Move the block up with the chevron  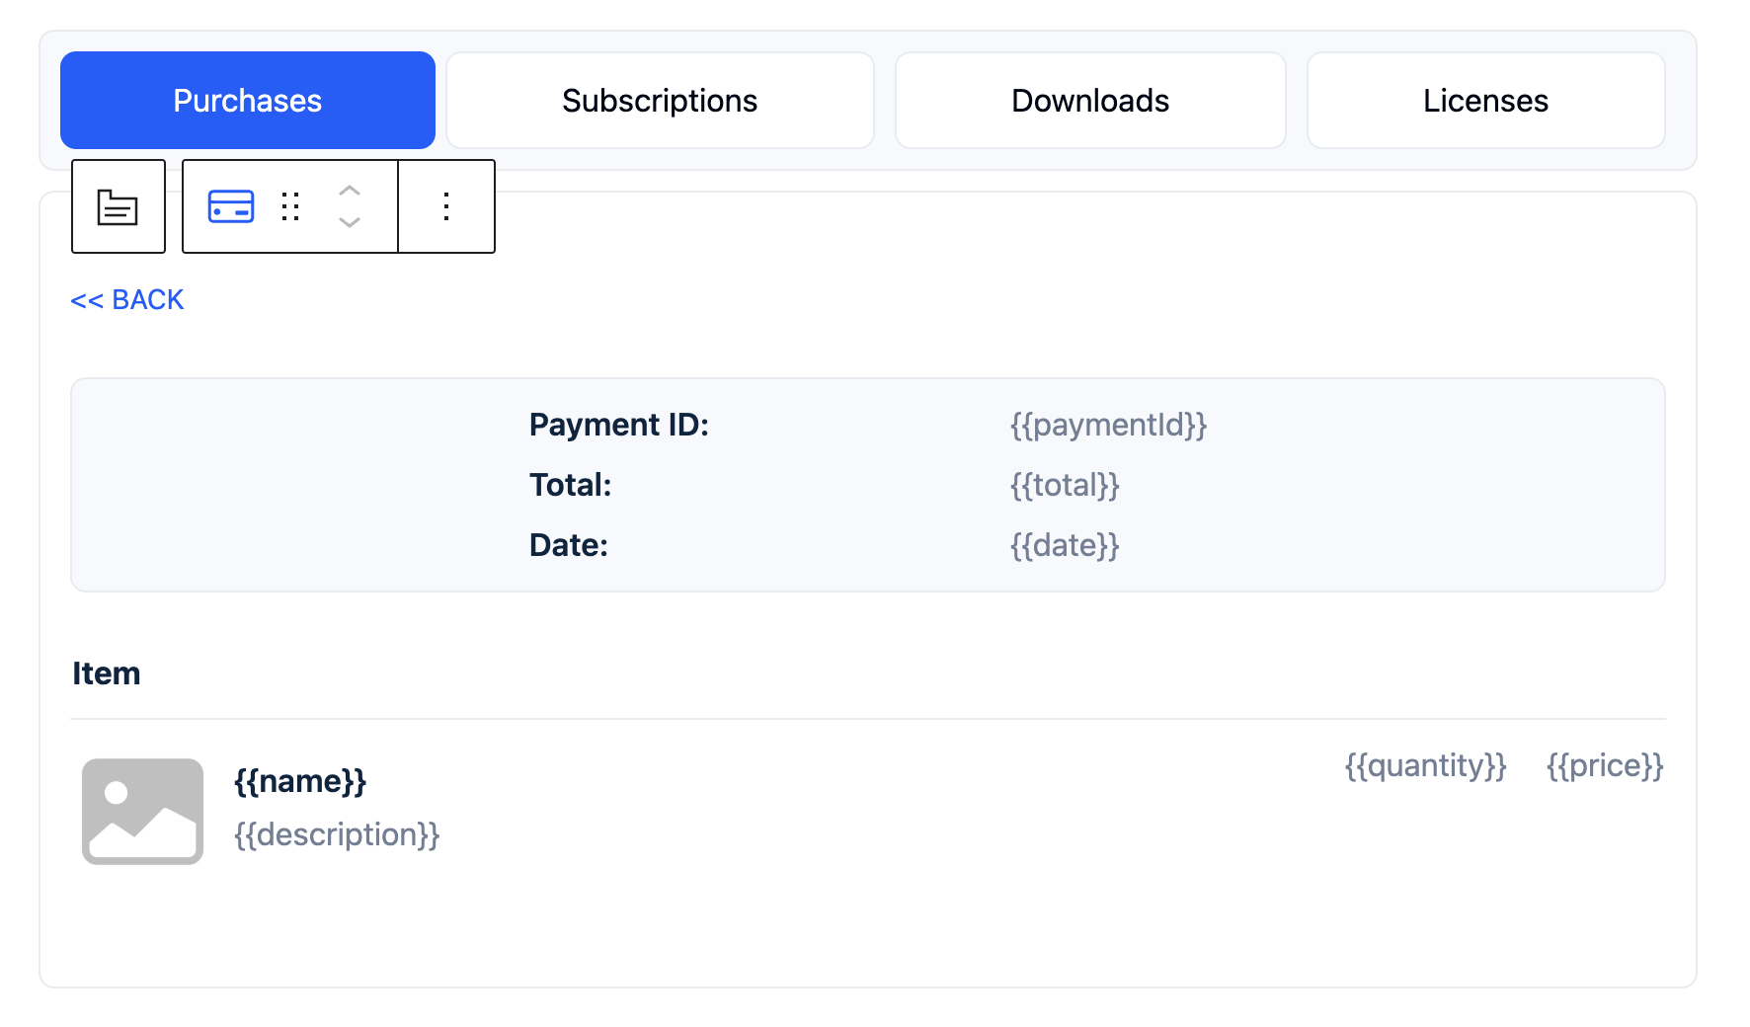pos(349,191)
